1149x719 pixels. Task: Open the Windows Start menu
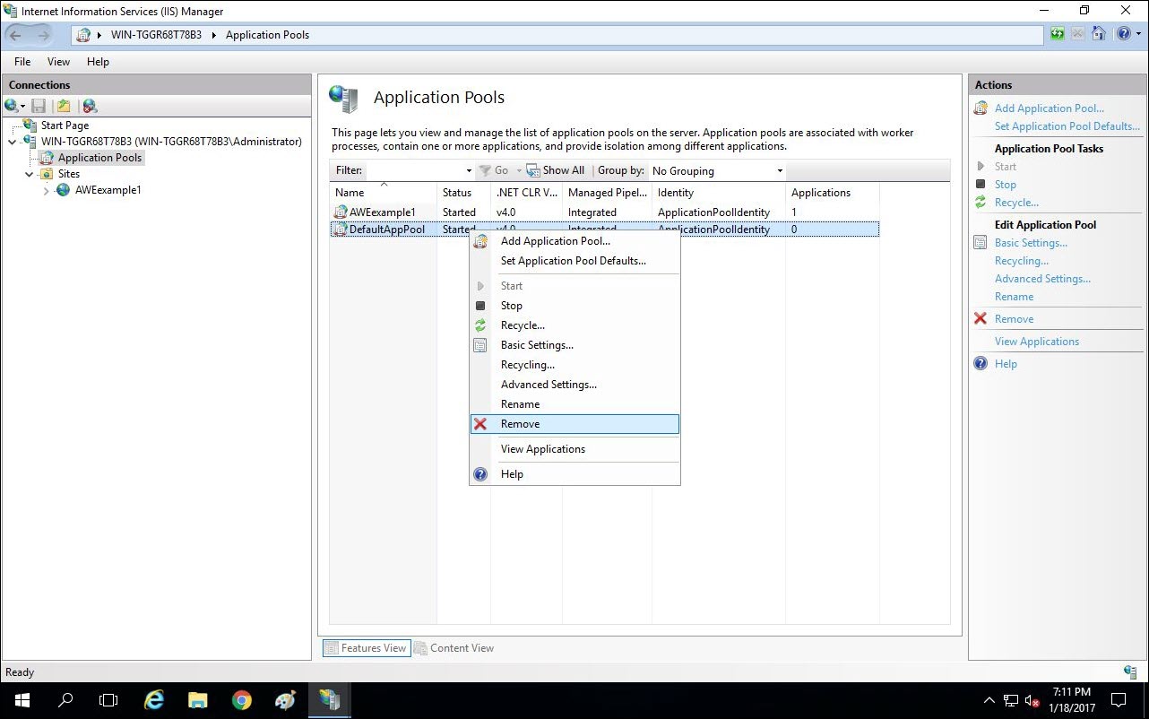point(22,700)
